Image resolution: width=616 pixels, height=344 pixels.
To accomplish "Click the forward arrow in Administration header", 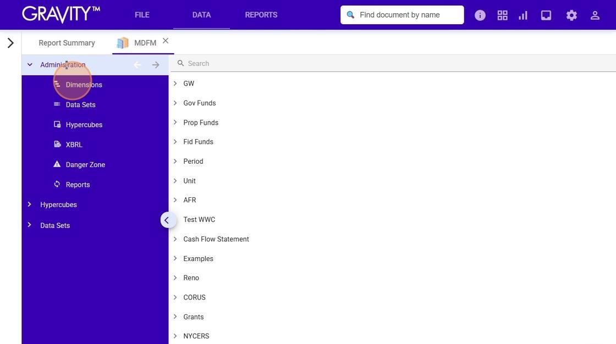I will point(156,65).
